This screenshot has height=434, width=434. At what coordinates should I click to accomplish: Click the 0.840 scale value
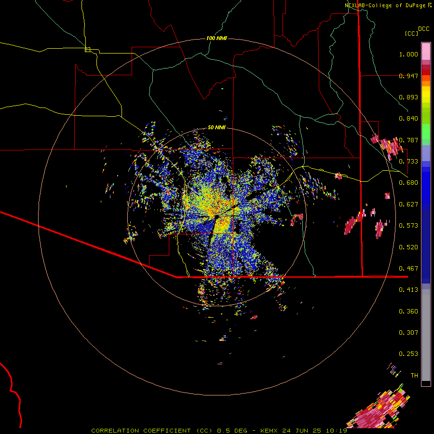[x=408, y=119]
